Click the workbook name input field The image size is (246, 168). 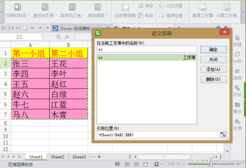click(147, 50)
